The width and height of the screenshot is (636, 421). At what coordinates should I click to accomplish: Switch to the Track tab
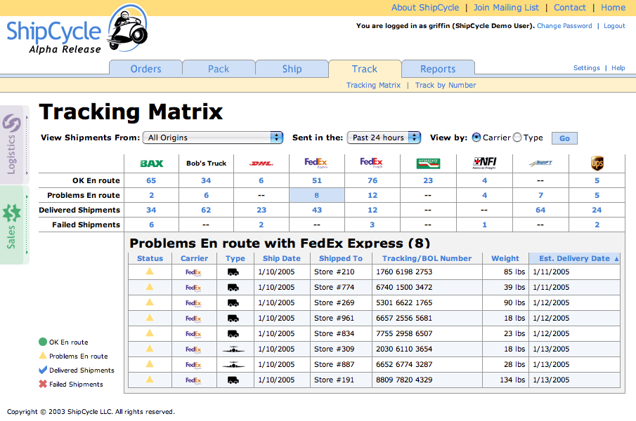point(365,69)
